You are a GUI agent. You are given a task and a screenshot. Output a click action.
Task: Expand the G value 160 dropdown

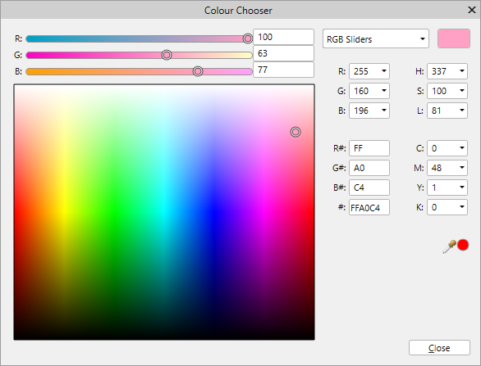(x=384, y=91)
